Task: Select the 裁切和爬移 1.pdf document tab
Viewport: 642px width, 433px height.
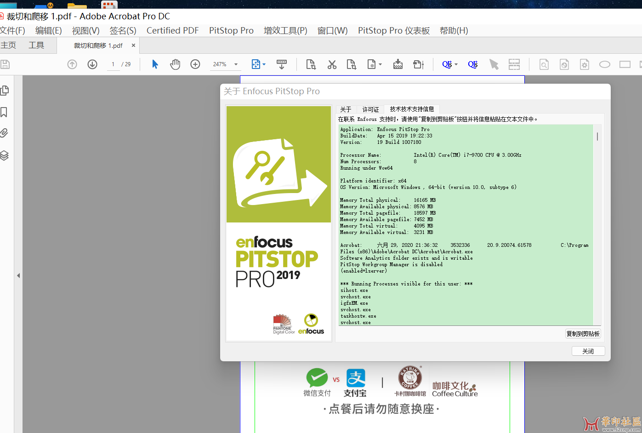Action: pos(98,46)
